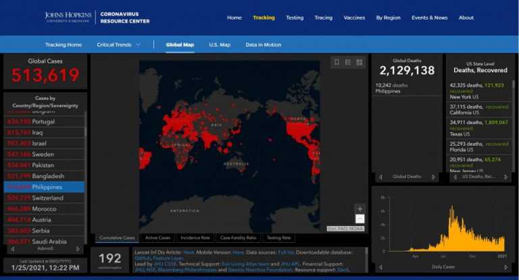Open the map bookmarks icon
The height and width of the screenshot is (280, 519).
tap(337, 62)
